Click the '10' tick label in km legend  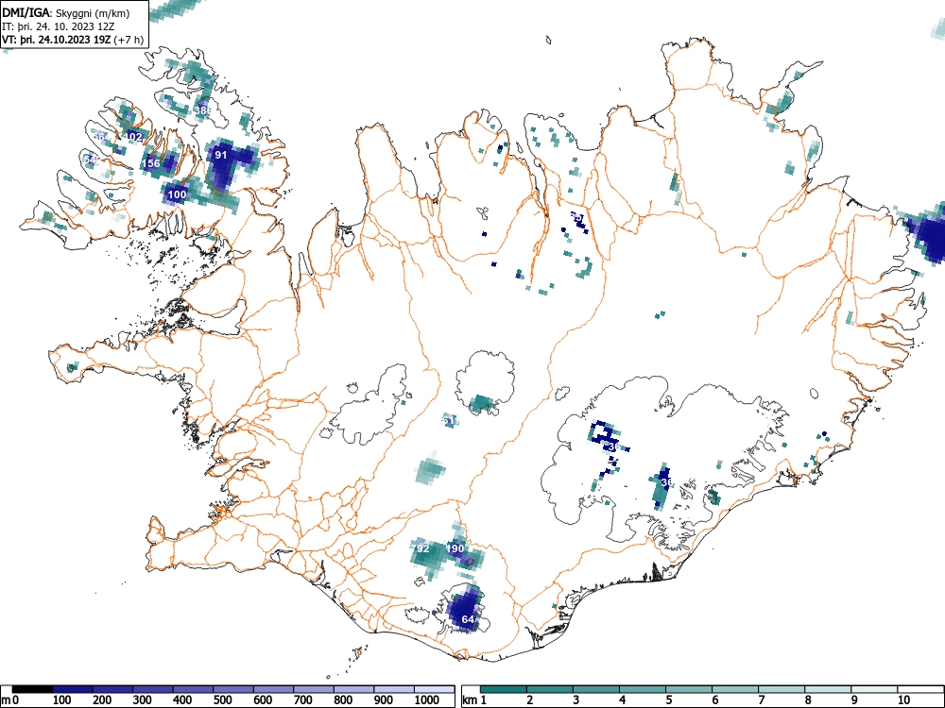902,700
